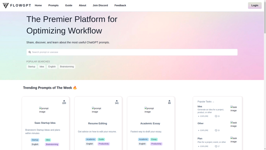Viewport: 266px width, 150px height.
Task: Click the Join Discord link
Action: (x=100, y=5)
